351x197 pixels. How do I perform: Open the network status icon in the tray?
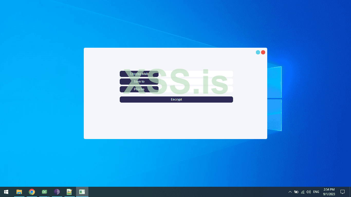(302, 192)
